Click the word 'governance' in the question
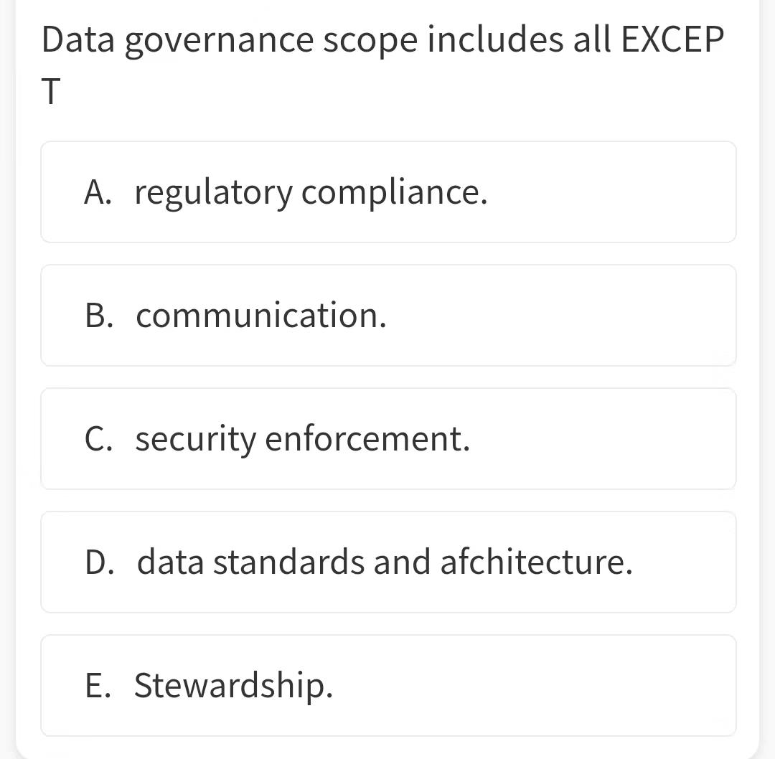The width and height of the screenshot is (775, 759). pyautogui.click(x=219, y=42)
